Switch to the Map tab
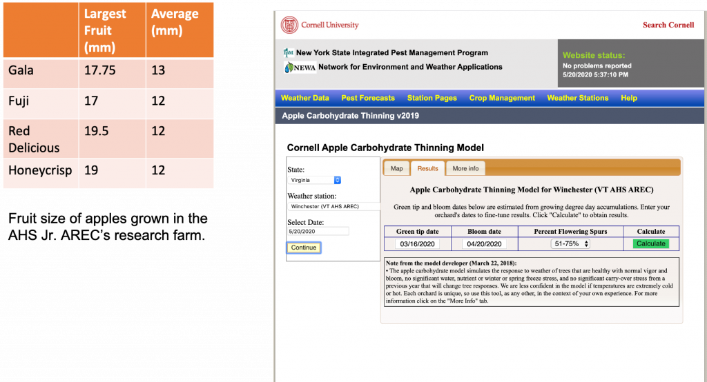Screen dimensions: 707x382 point(396,168)
